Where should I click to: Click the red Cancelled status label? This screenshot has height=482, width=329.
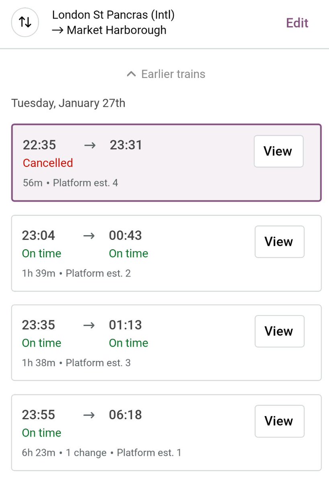click(x=48, y=163)
